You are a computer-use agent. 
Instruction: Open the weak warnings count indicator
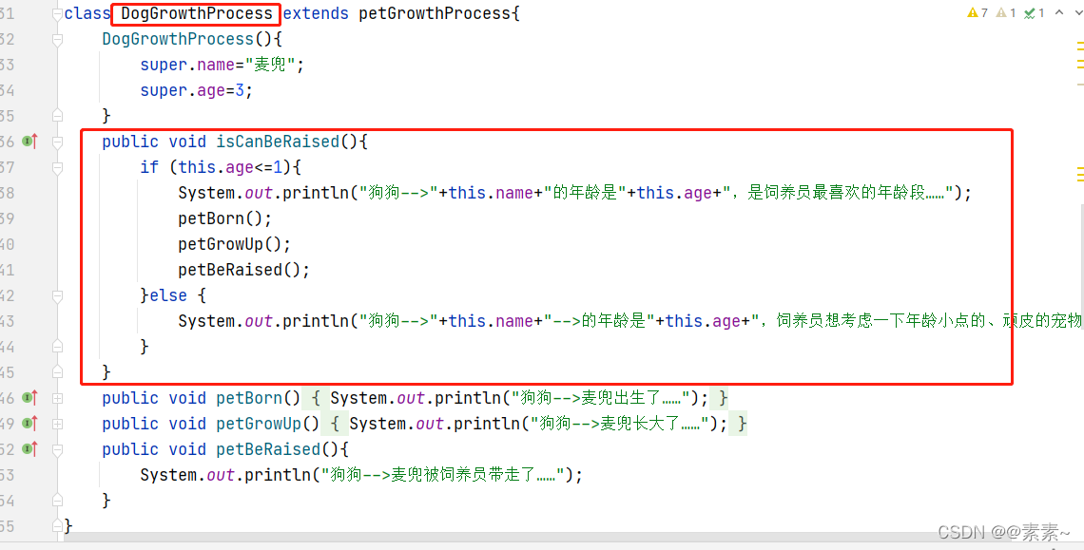[x=1006, y=12]
